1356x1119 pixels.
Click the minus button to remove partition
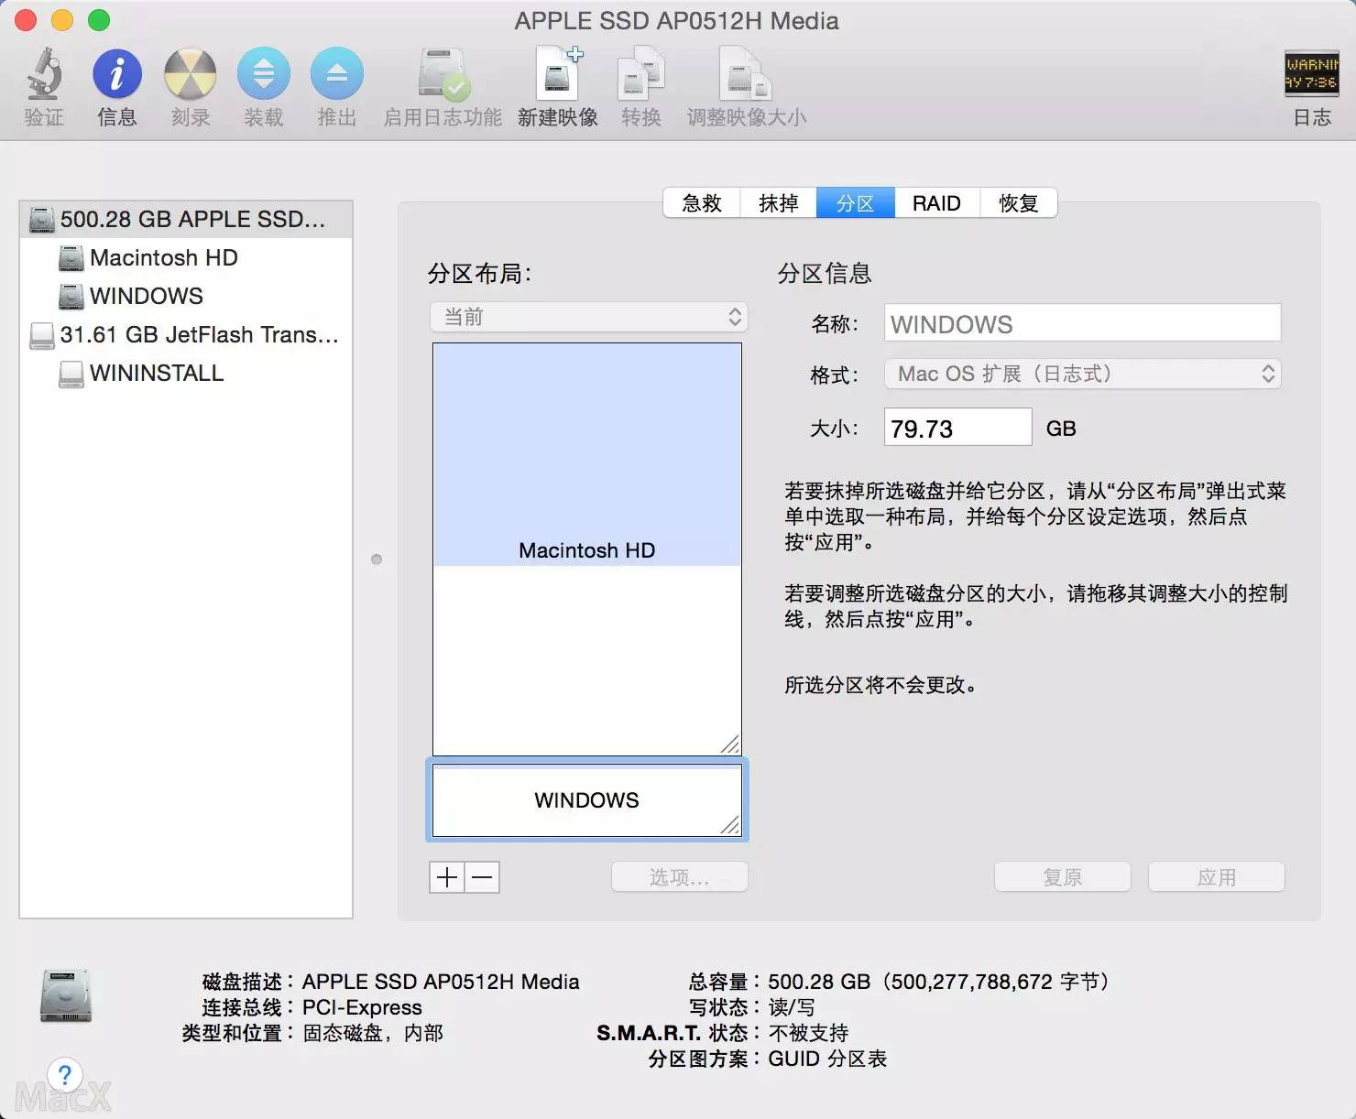pyautogui.click(x=483, y=877)
